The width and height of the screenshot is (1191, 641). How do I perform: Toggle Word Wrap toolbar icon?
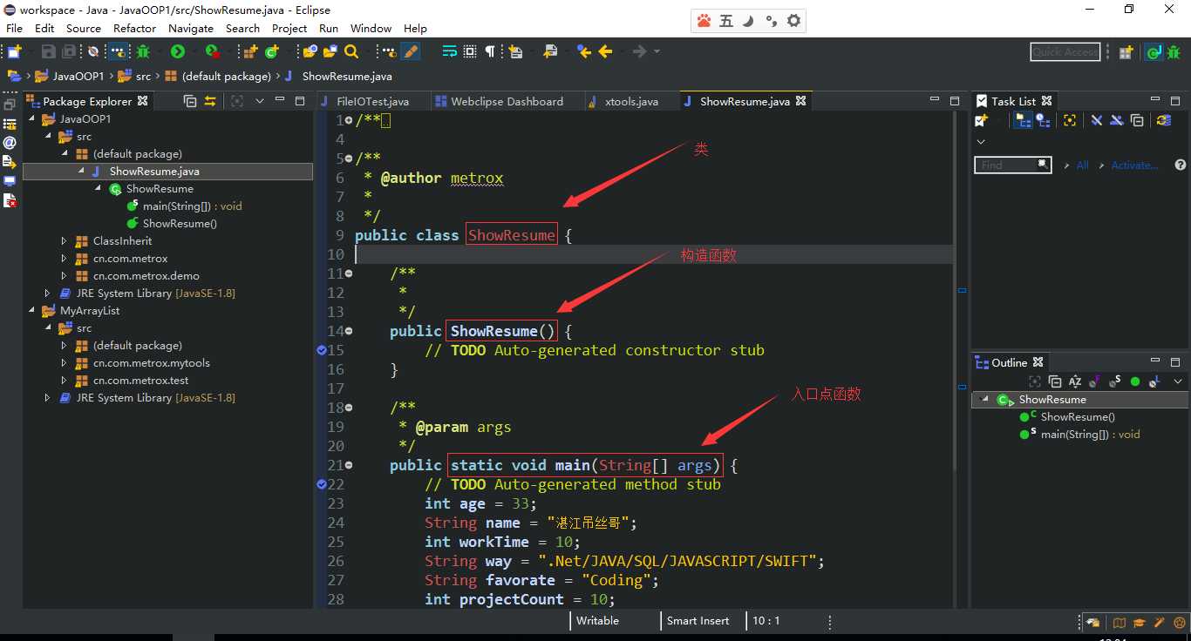[x=449, y=51]
